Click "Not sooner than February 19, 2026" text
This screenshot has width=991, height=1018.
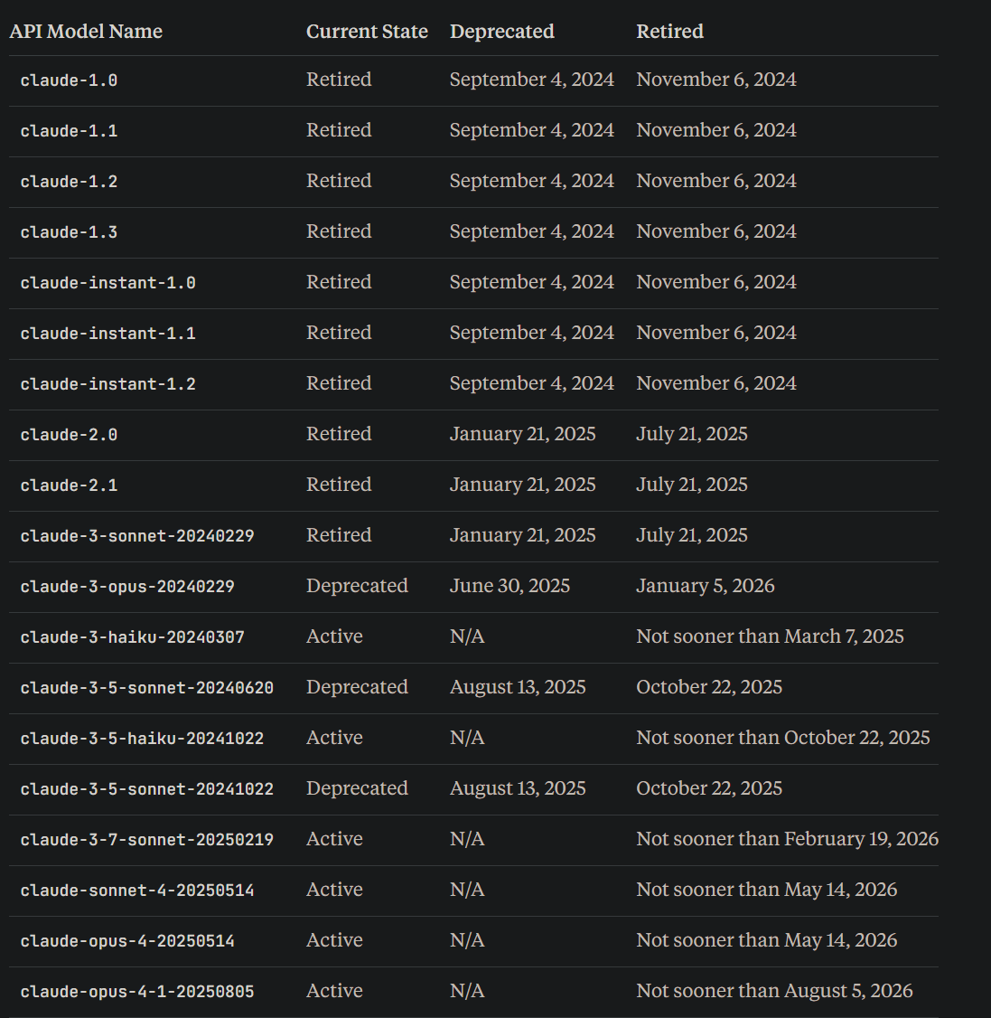(x=787, y=839)
